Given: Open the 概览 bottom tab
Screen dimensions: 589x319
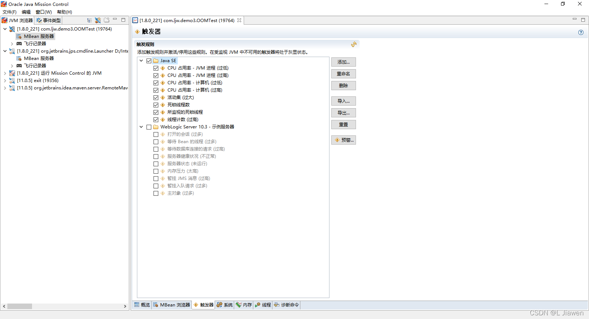Looking at the screenshot, I should (x=142, y=305).
